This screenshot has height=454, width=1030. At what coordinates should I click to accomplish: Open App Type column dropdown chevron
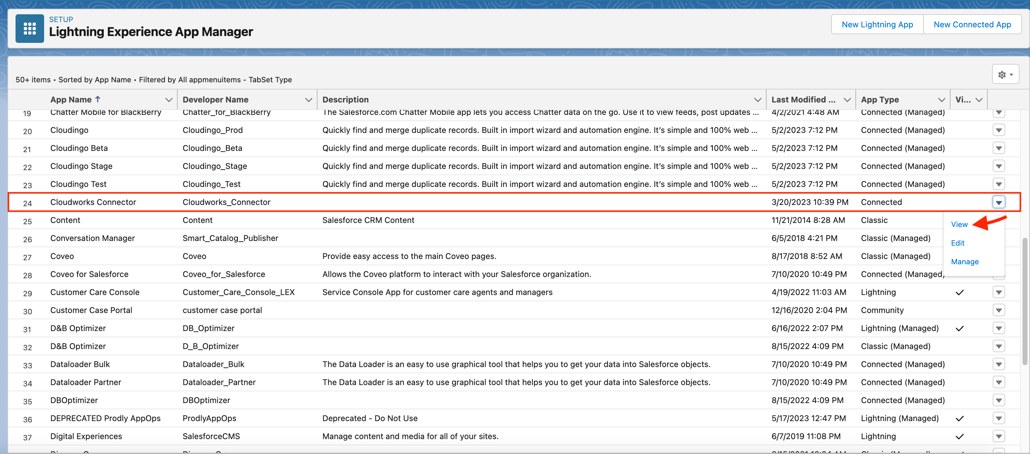941,99
